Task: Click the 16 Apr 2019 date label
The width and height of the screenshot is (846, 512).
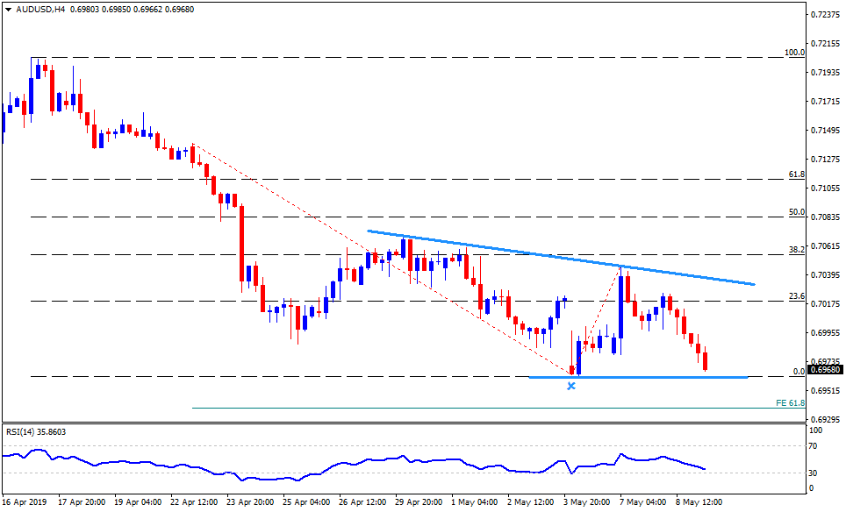Action: pos(26,502)
